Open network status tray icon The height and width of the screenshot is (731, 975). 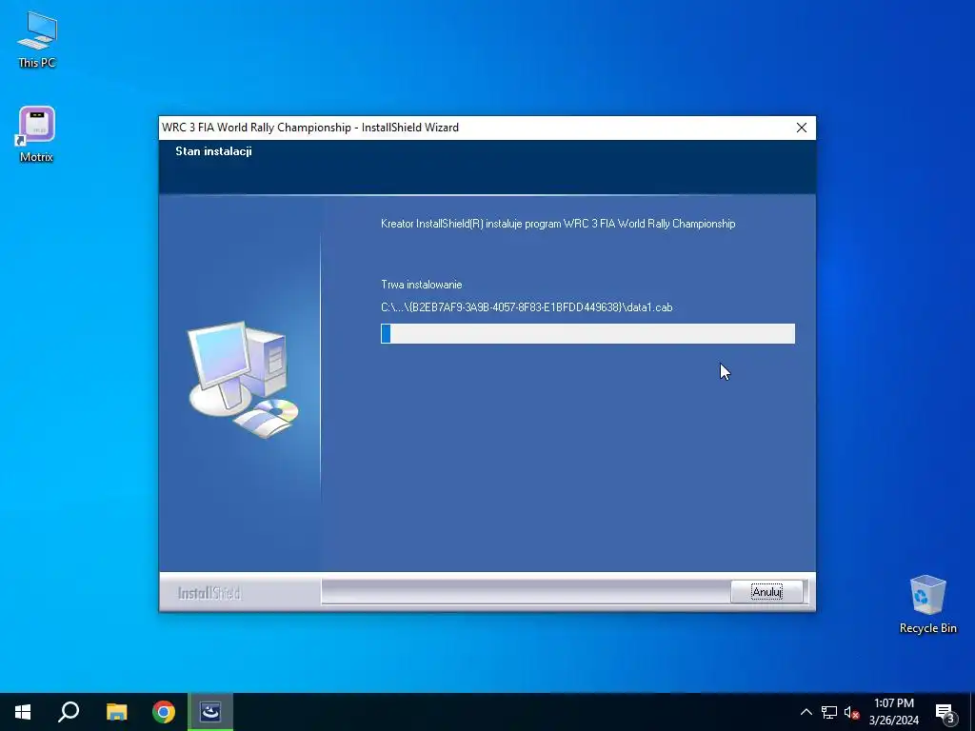point(829,712)
